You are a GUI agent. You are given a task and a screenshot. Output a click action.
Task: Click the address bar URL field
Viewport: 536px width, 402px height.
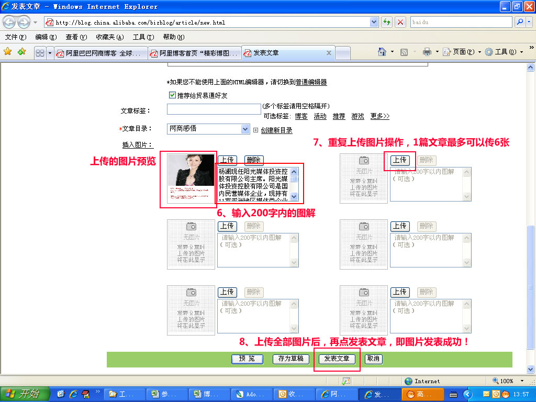(207, 23)
